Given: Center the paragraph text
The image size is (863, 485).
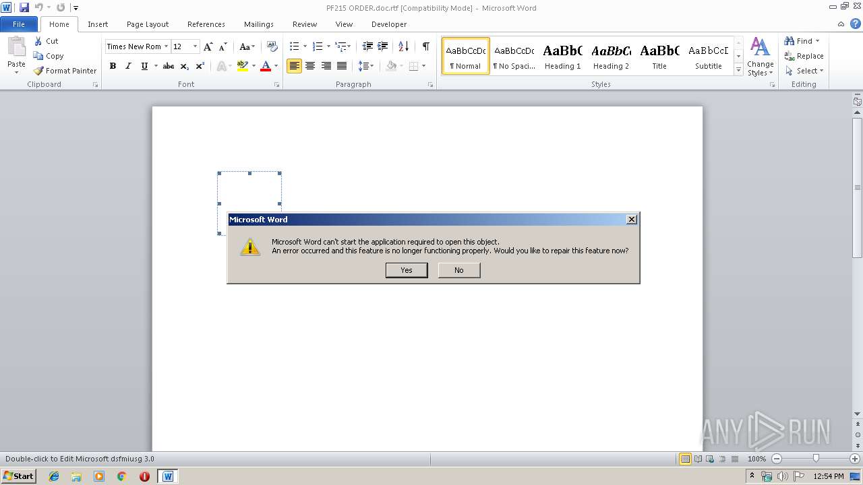Looking at the screenshot, I should (x=310, y=66).
